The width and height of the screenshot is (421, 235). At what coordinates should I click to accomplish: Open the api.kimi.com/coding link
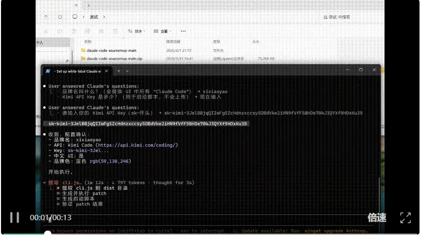pos(137,145)
